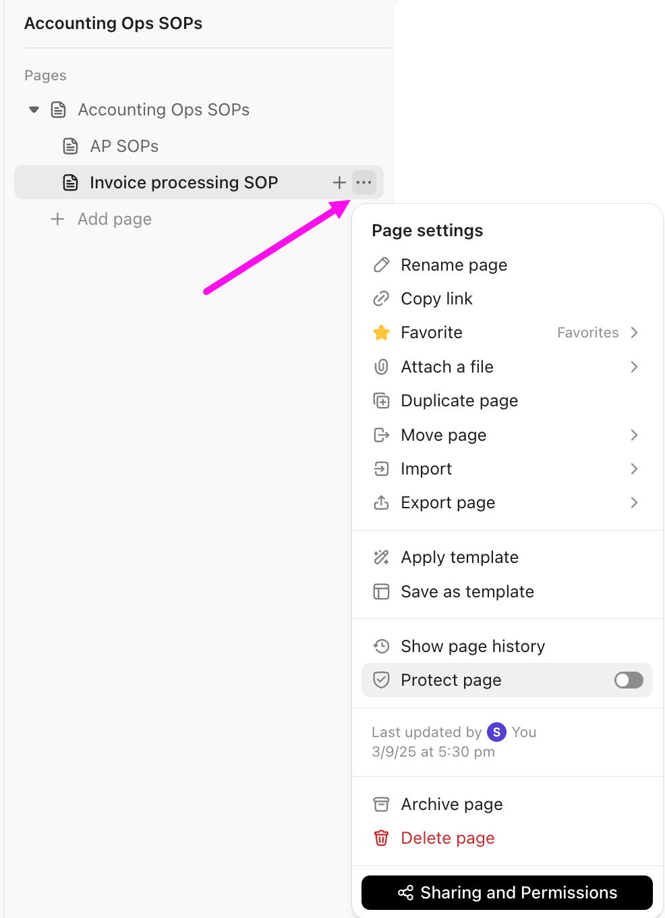Click the plus to add subpage under Invoice processing SOP

339,182
